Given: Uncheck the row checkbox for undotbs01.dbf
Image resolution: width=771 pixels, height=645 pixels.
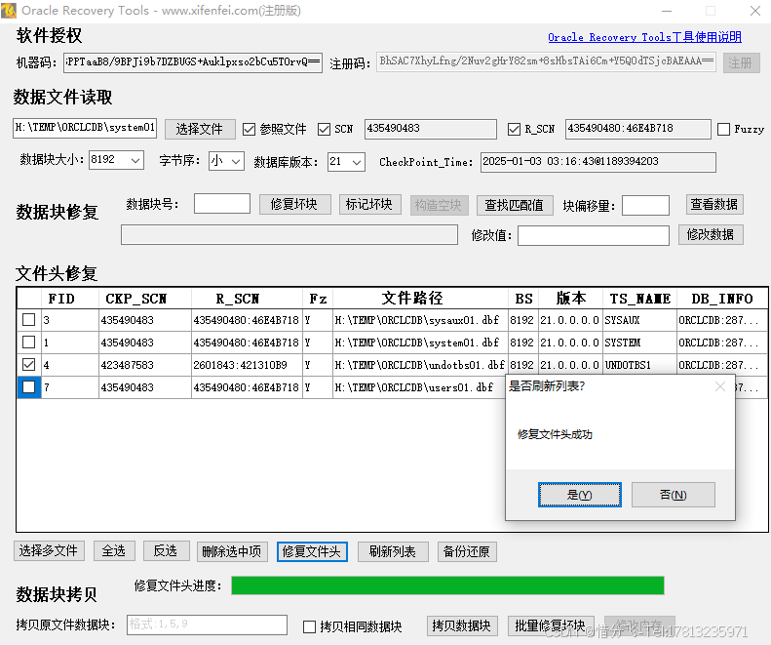Looking at the screenshot, I should pos(29,365).
